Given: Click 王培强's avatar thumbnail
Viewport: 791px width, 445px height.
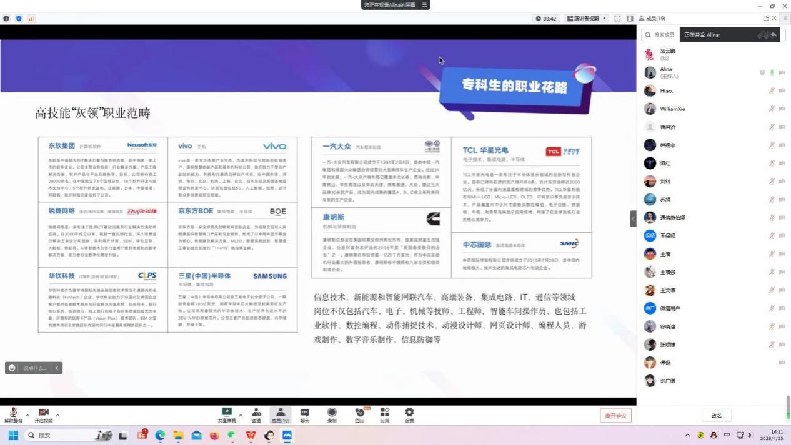Looking at the screenshot, I should (650, 272).
